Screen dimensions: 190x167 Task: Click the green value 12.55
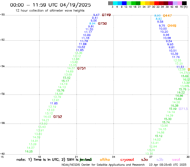click(x=177, y=60)
